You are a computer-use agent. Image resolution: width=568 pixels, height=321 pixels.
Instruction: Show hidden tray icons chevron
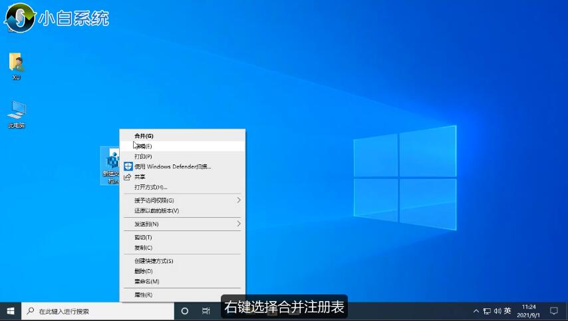(x=476, y=311)
